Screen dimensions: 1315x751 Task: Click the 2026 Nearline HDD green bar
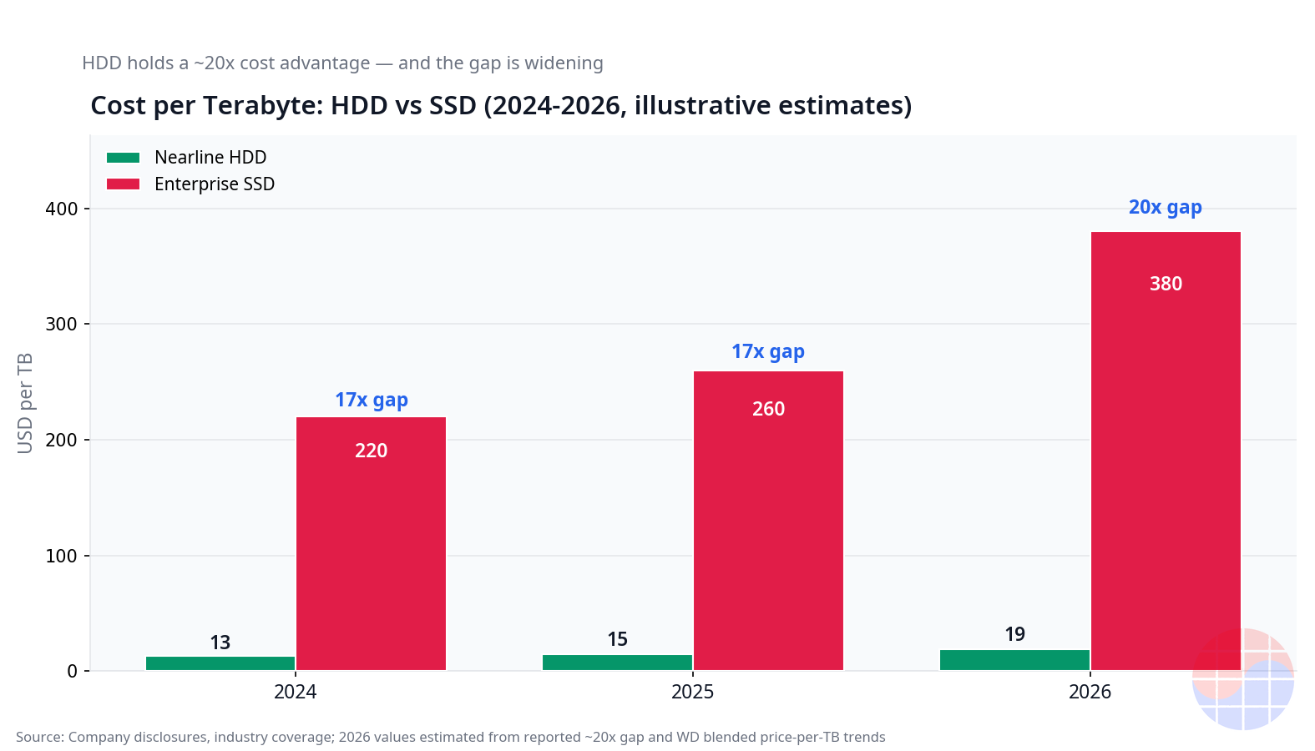tap(1015, 660)
